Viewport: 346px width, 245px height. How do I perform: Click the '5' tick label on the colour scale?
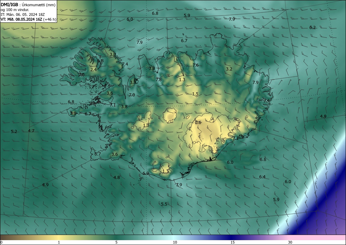116,242
